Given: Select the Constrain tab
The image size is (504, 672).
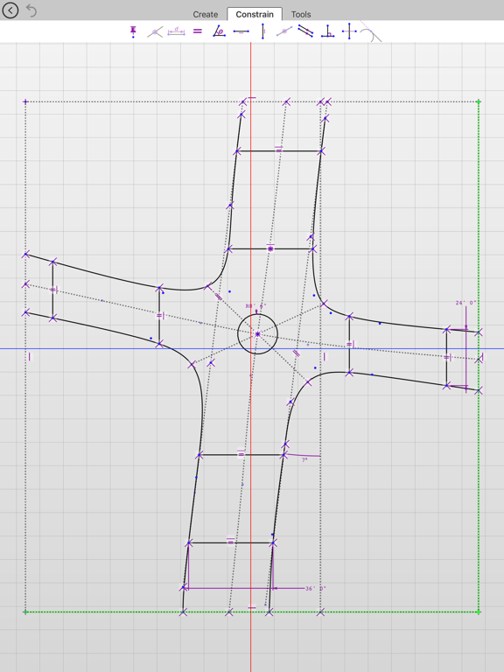Looking at the screenshot, I should [x=255, y=14].
